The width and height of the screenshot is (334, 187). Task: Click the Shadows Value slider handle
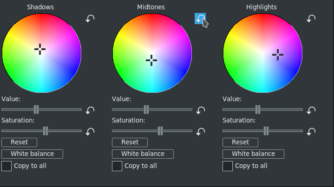(36, 110)
